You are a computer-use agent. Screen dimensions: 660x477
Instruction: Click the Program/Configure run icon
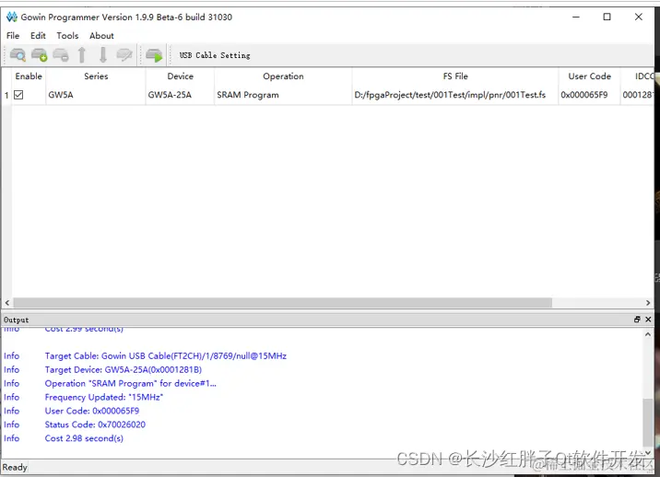(154, 55)
